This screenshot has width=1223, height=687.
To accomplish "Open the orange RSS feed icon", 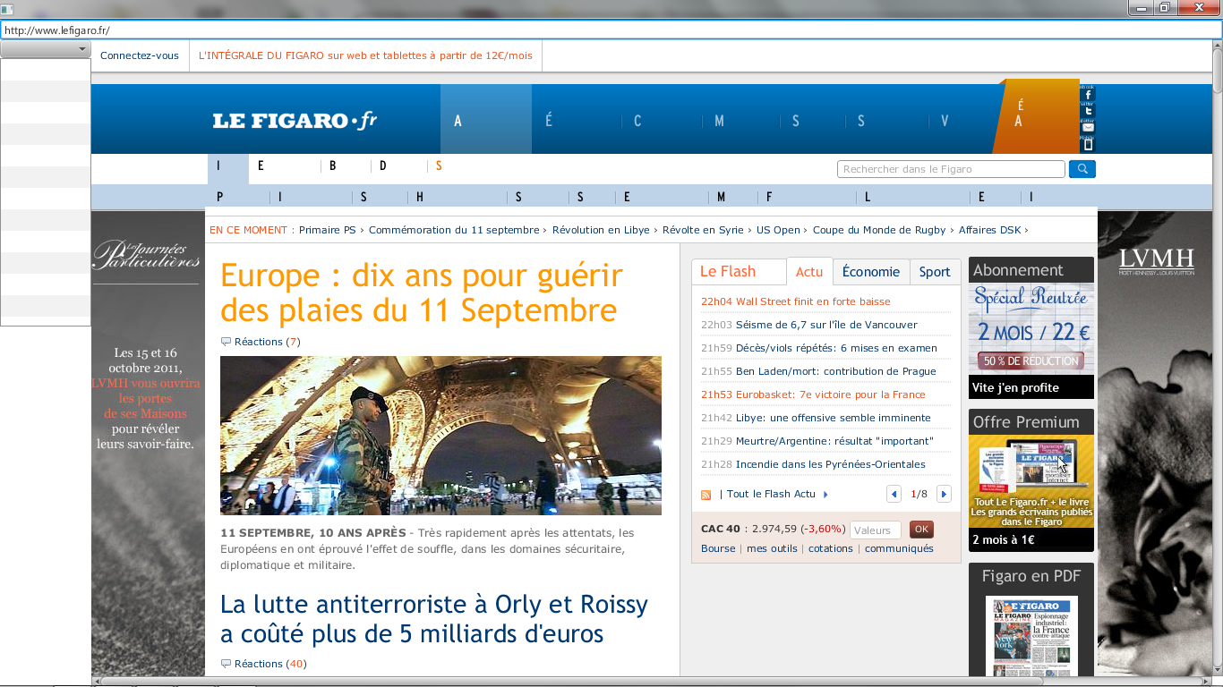I will 706,495.
